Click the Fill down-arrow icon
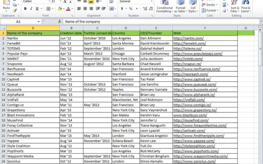 (224, 5)
